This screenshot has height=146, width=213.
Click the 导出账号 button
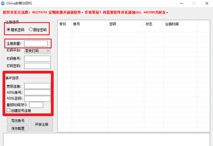[18, 121]
